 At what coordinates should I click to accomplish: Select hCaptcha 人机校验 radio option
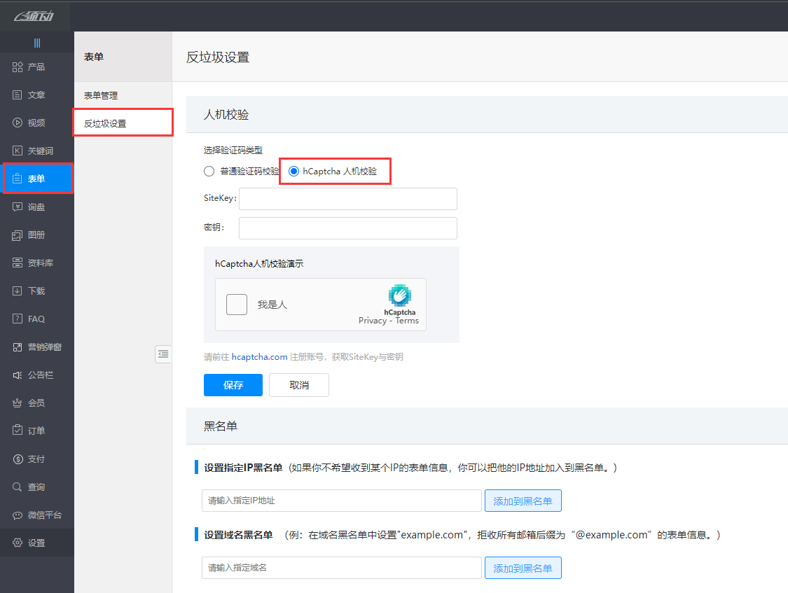294,172
